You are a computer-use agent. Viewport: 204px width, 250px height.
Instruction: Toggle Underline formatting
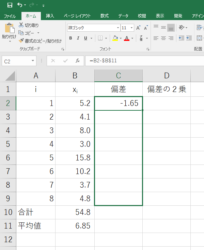pos(86,38)
